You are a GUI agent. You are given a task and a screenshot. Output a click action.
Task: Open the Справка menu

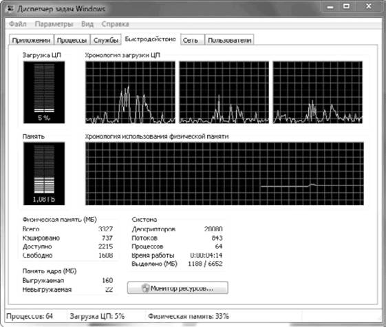(115, 24)
